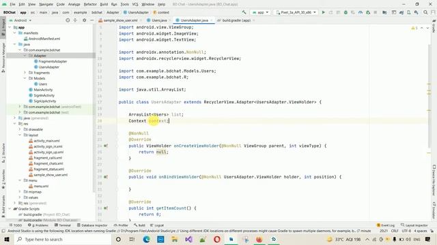The width and height of the screenshot is (437, 245).
Task: Toggle the Resource Manager side panel
Action: 3,58
